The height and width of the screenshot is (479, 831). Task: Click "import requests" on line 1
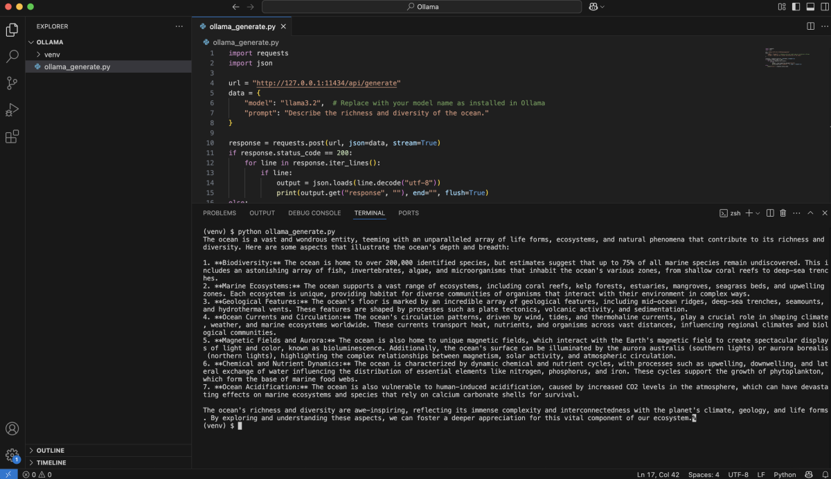pos(258,53)
